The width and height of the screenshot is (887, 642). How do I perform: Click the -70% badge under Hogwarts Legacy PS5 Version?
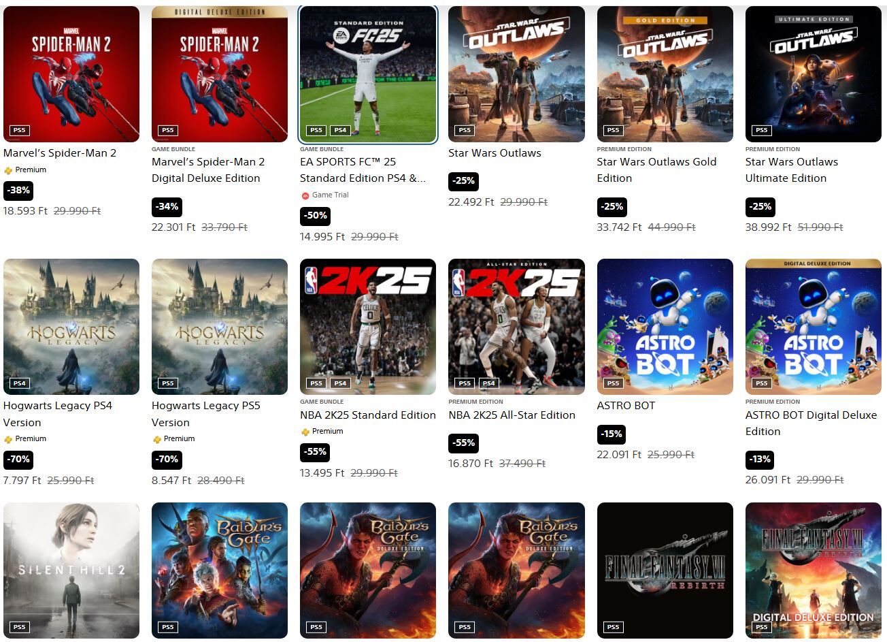point(167,460)
